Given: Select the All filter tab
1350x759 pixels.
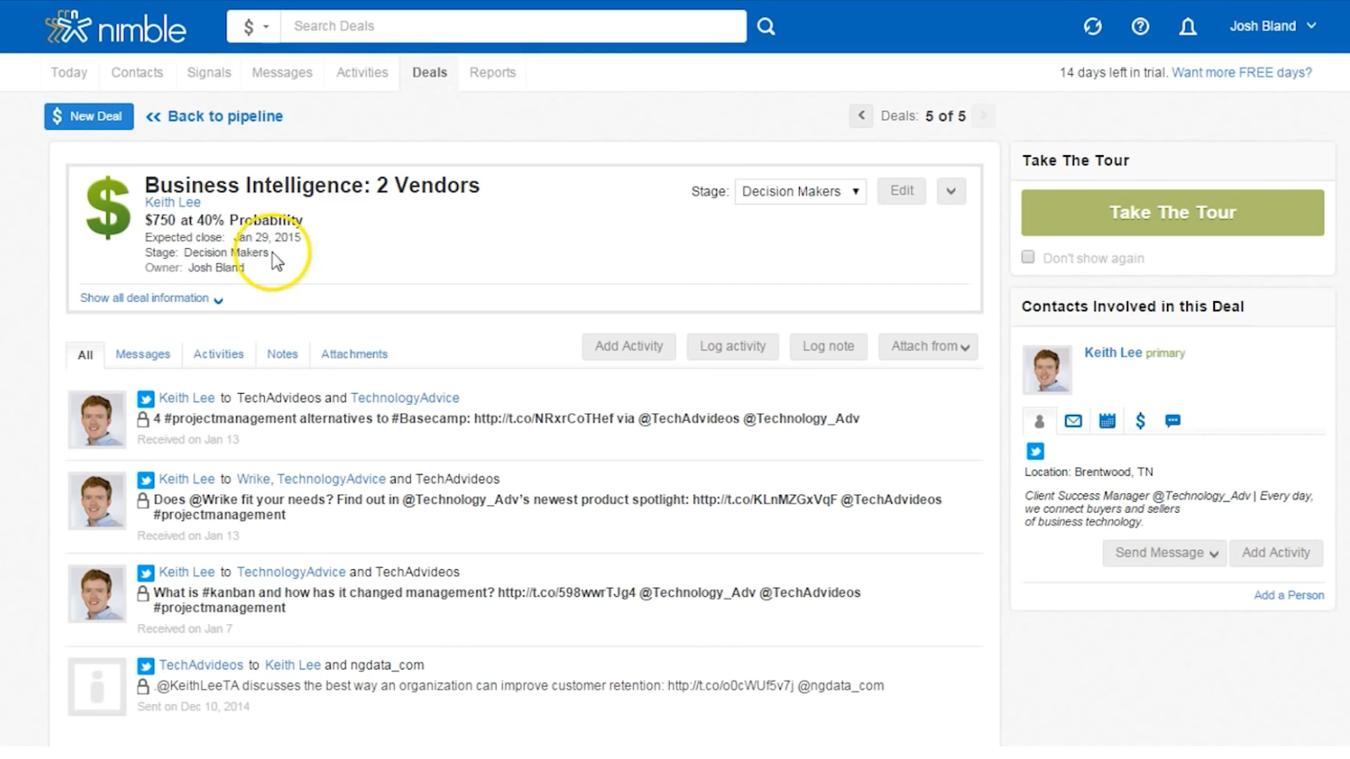Looking at the screenshot, I should coord(85,355).
